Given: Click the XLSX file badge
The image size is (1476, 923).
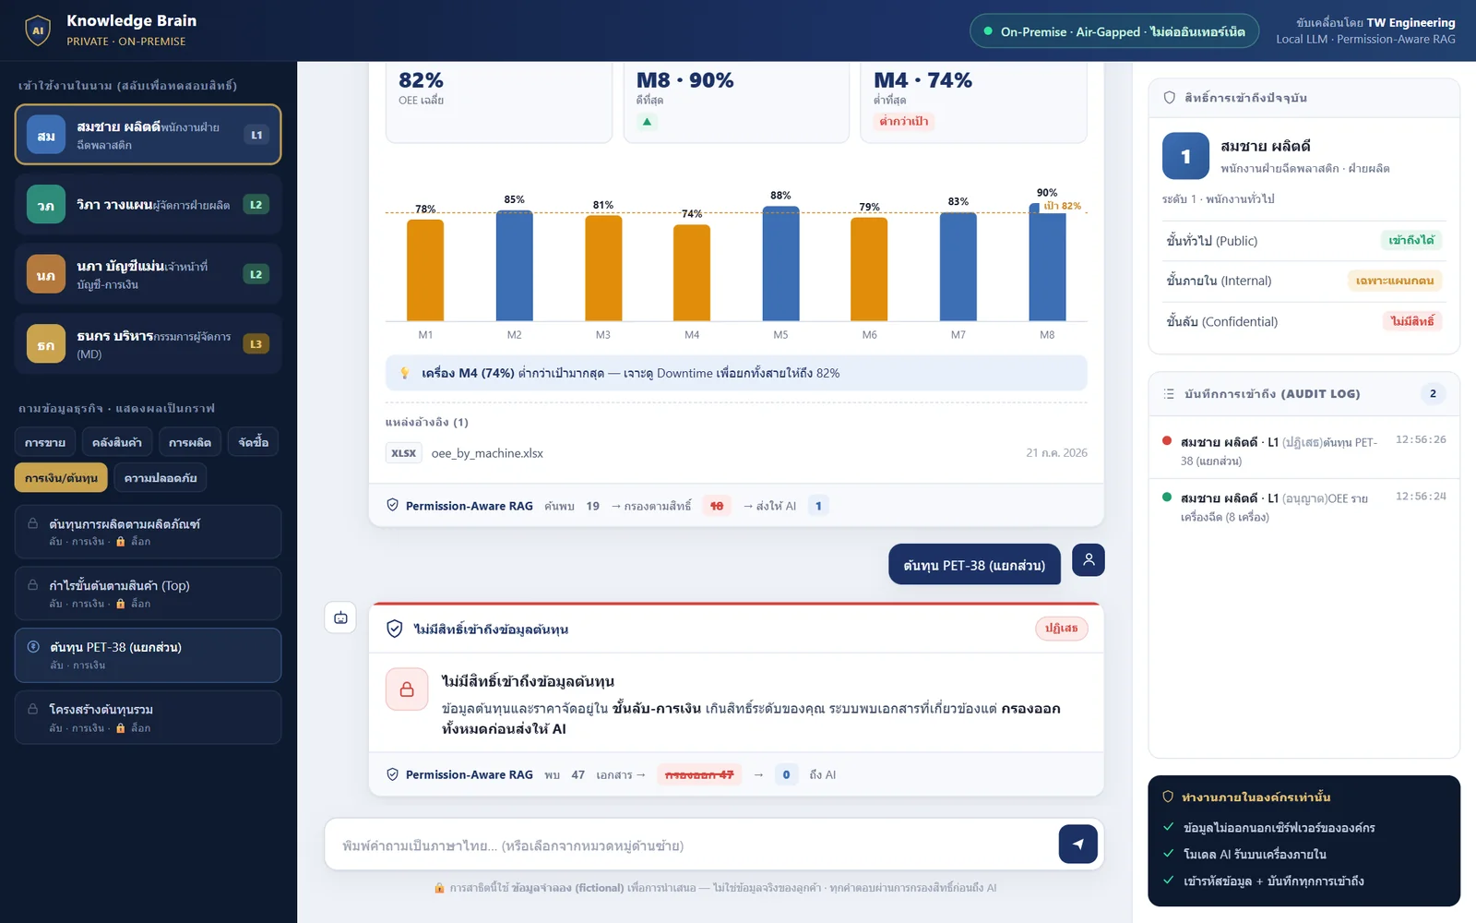Looking at the screenshot, I should tap(403, 453).
